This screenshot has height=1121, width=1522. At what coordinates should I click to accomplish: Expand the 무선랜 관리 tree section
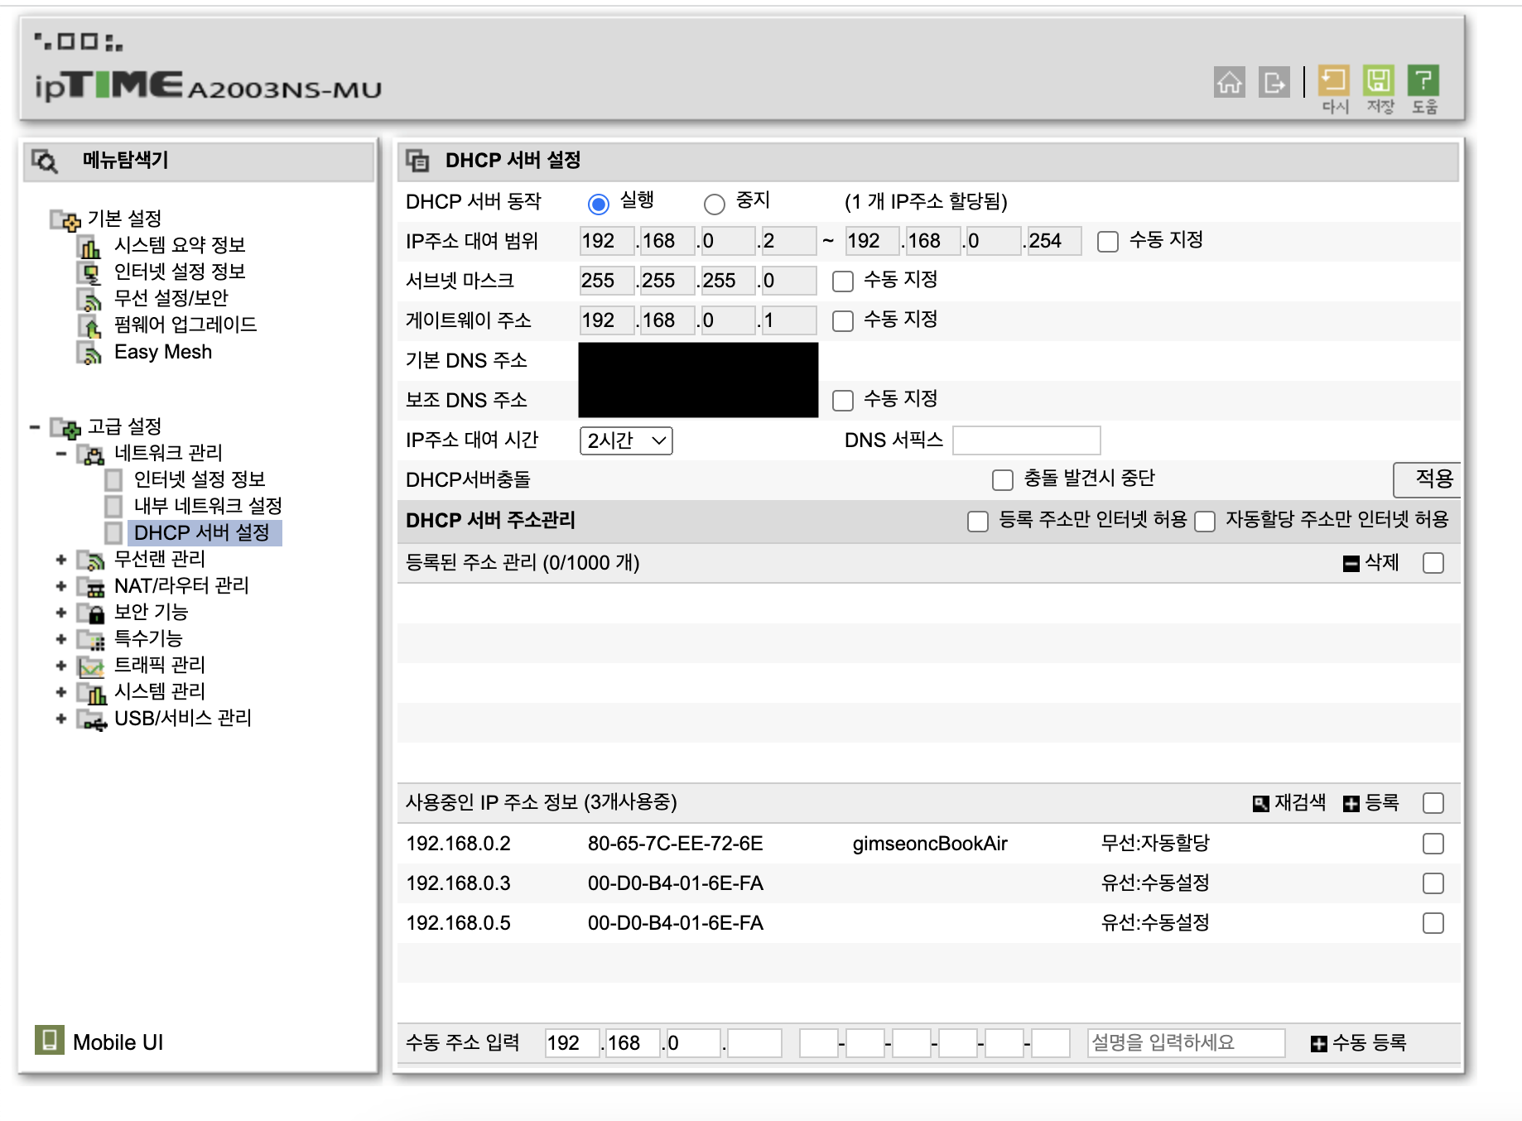pyautogui.click(x=60, y=560)
